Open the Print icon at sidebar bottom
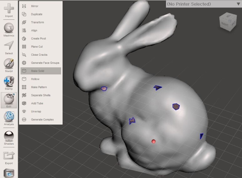The image size is (242, 178). click(9, 173)
